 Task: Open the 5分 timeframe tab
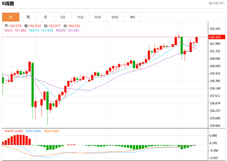coord(63,17)
